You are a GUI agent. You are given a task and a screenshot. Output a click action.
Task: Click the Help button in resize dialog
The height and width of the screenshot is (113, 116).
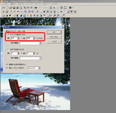(54, 42)
